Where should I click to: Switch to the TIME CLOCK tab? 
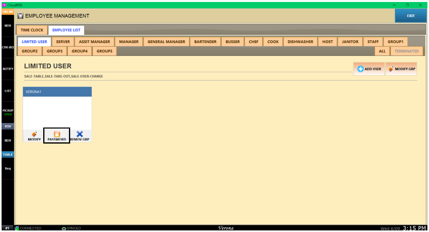pyautogui.click(x=32, y=30)
